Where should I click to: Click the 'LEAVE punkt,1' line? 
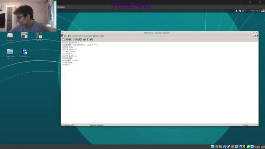click(70, 56)
